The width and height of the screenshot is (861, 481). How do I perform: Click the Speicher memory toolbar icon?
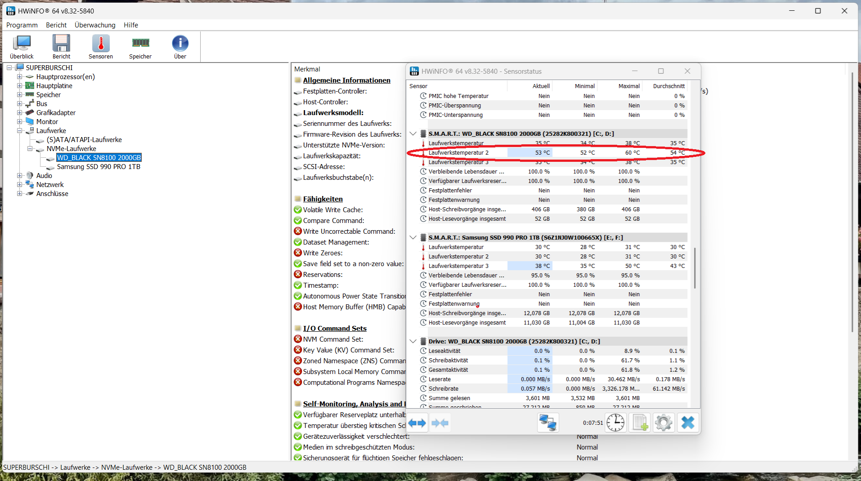coord(140,47)
